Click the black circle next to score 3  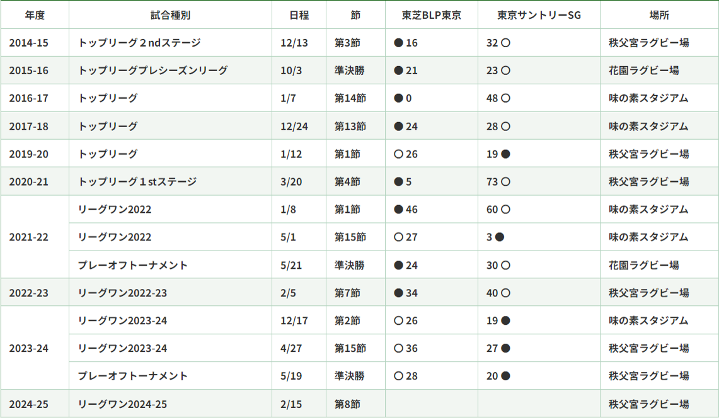500,237
